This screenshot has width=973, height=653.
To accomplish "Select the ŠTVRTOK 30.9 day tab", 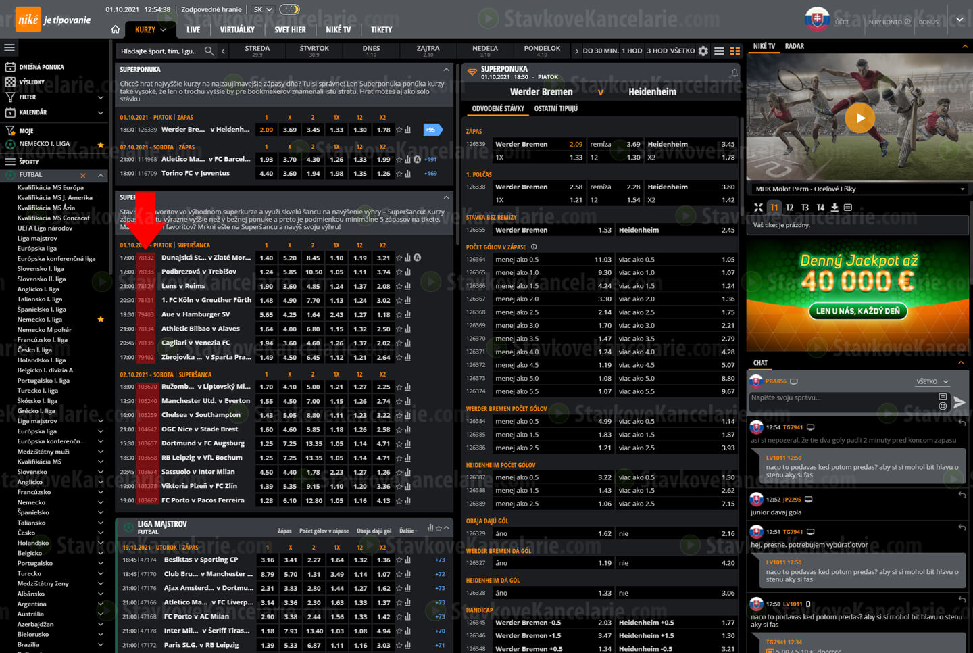I will [314, 51].
